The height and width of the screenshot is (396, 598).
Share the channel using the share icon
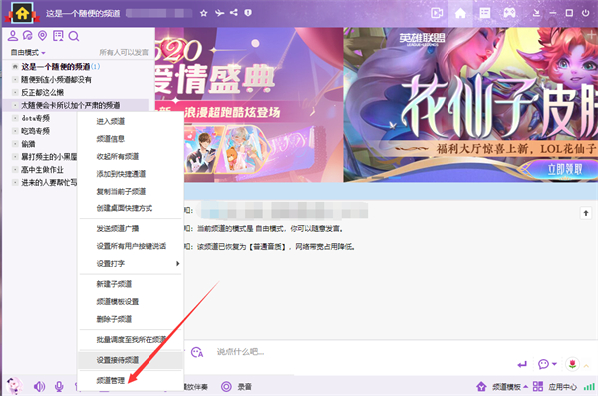[x=234, y=13]
